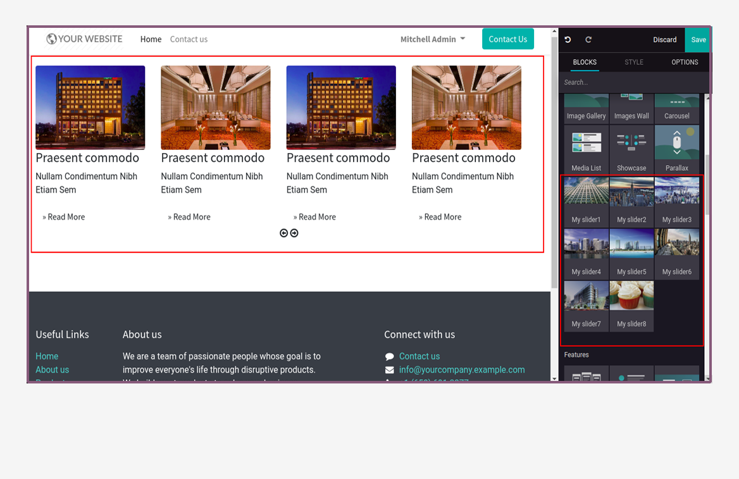739x479 pixels.
Task: Choose the My slider4 snippet
Action: tap(587, 254)
